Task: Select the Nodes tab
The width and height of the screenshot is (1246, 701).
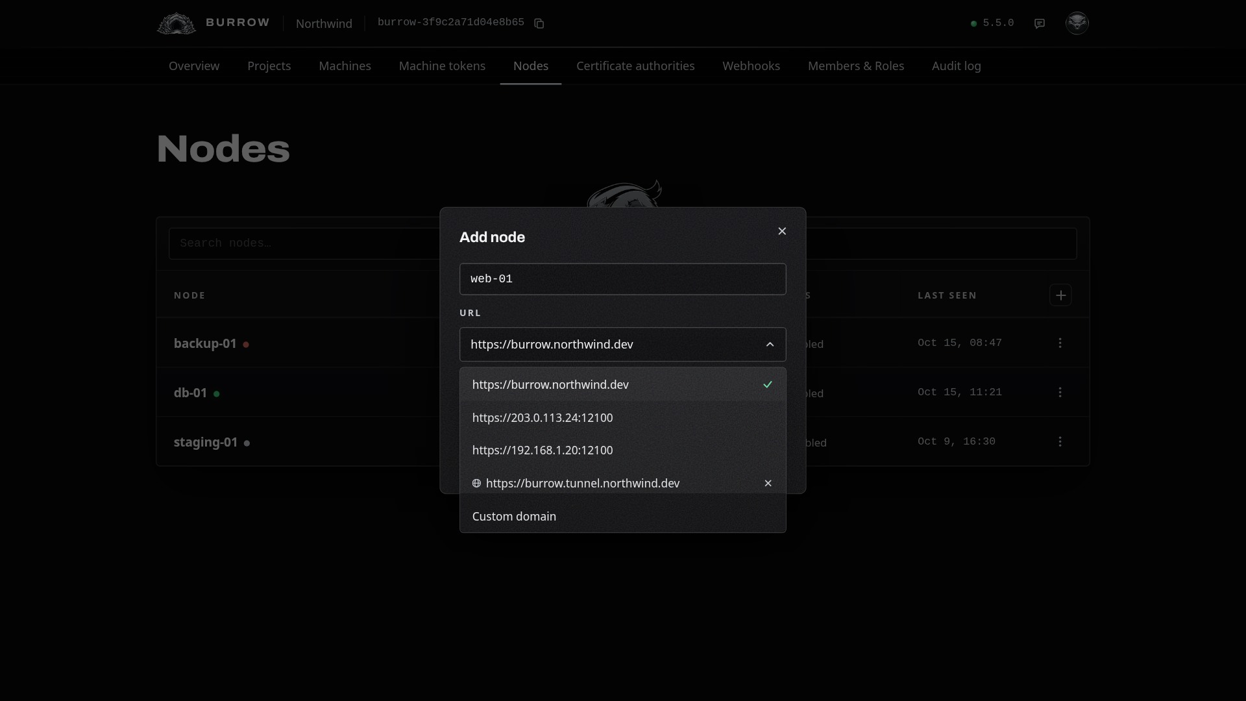Action: [531, 66]
